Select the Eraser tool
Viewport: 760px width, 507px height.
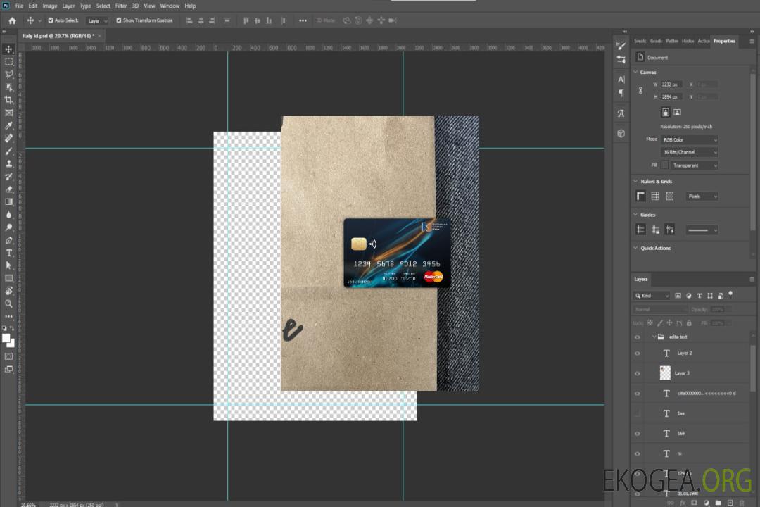click(9, 189)
